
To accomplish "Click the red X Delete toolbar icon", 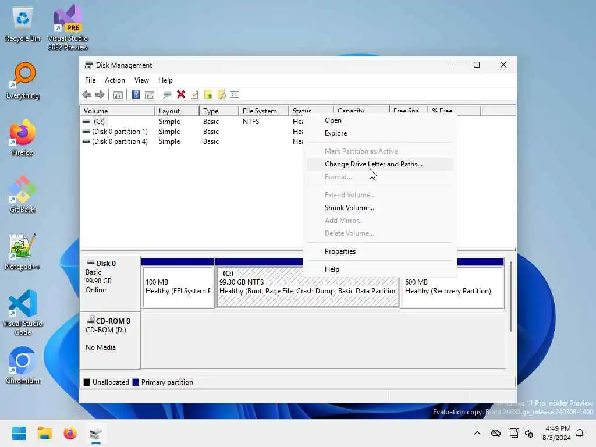I will pyautogui.click(x=181, y=94).
